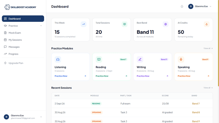Click the Gbenmo Ese name in top bar
This screenshot has height=123, width=219.
tap(201, 6)
